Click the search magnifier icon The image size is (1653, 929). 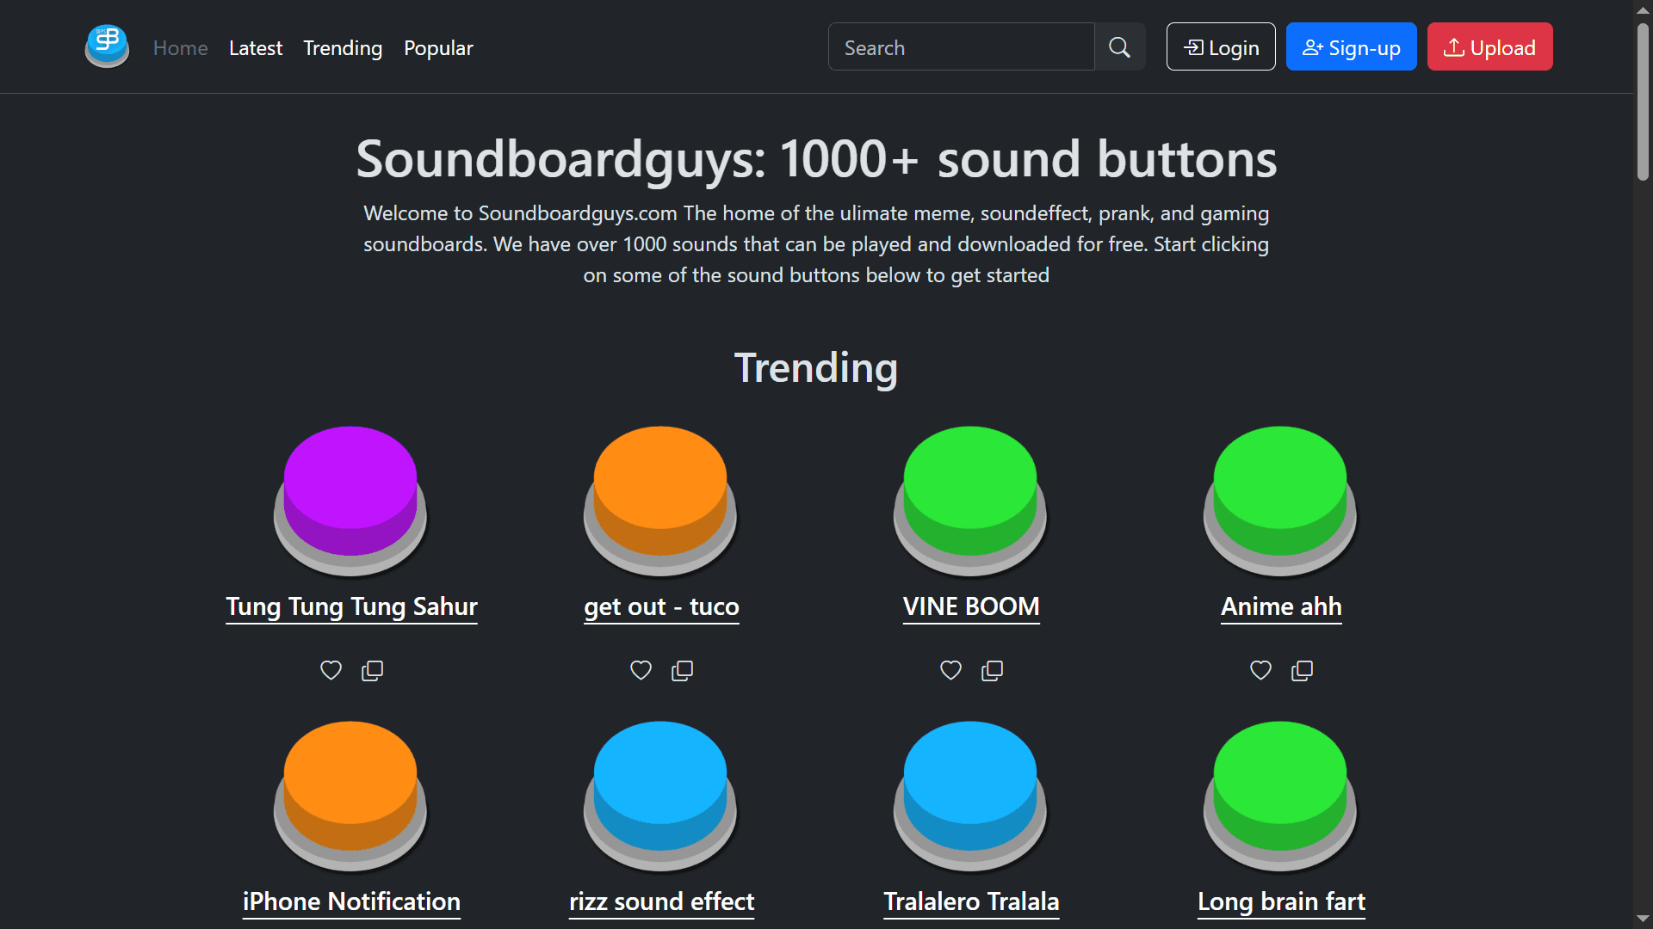[1119, 46]
